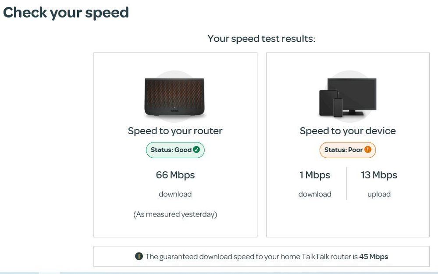Click the orange exclamation warning icon
438x274 pixels.
(x=368, y=150)
